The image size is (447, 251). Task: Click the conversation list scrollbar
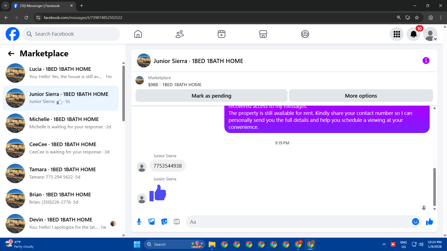pos(123,93)
